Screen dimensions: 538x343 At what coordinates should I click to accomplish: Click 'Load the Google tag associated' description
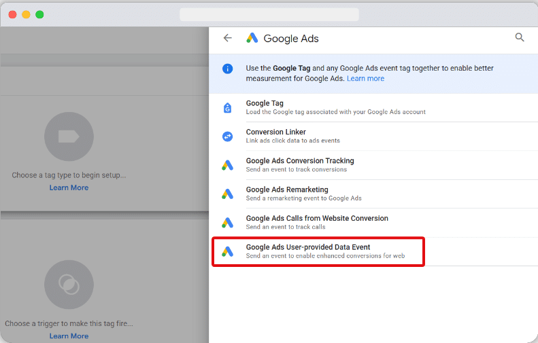[335, 112]
